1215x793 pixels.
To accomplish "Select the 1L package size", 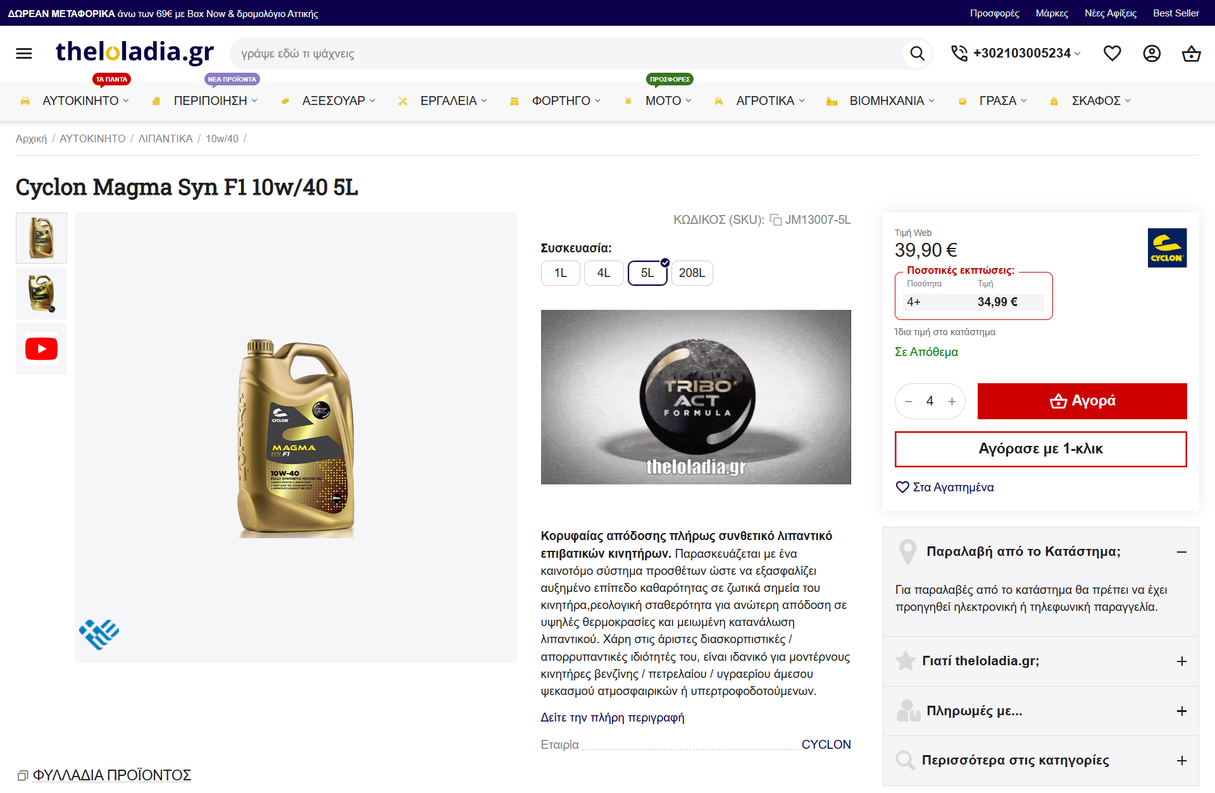I will (561, 273).
